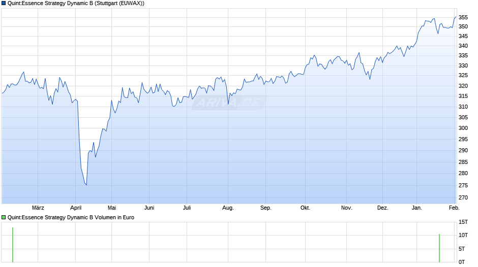
Task: Click the 295 price axis value
Action: click(x=463, y=139)
